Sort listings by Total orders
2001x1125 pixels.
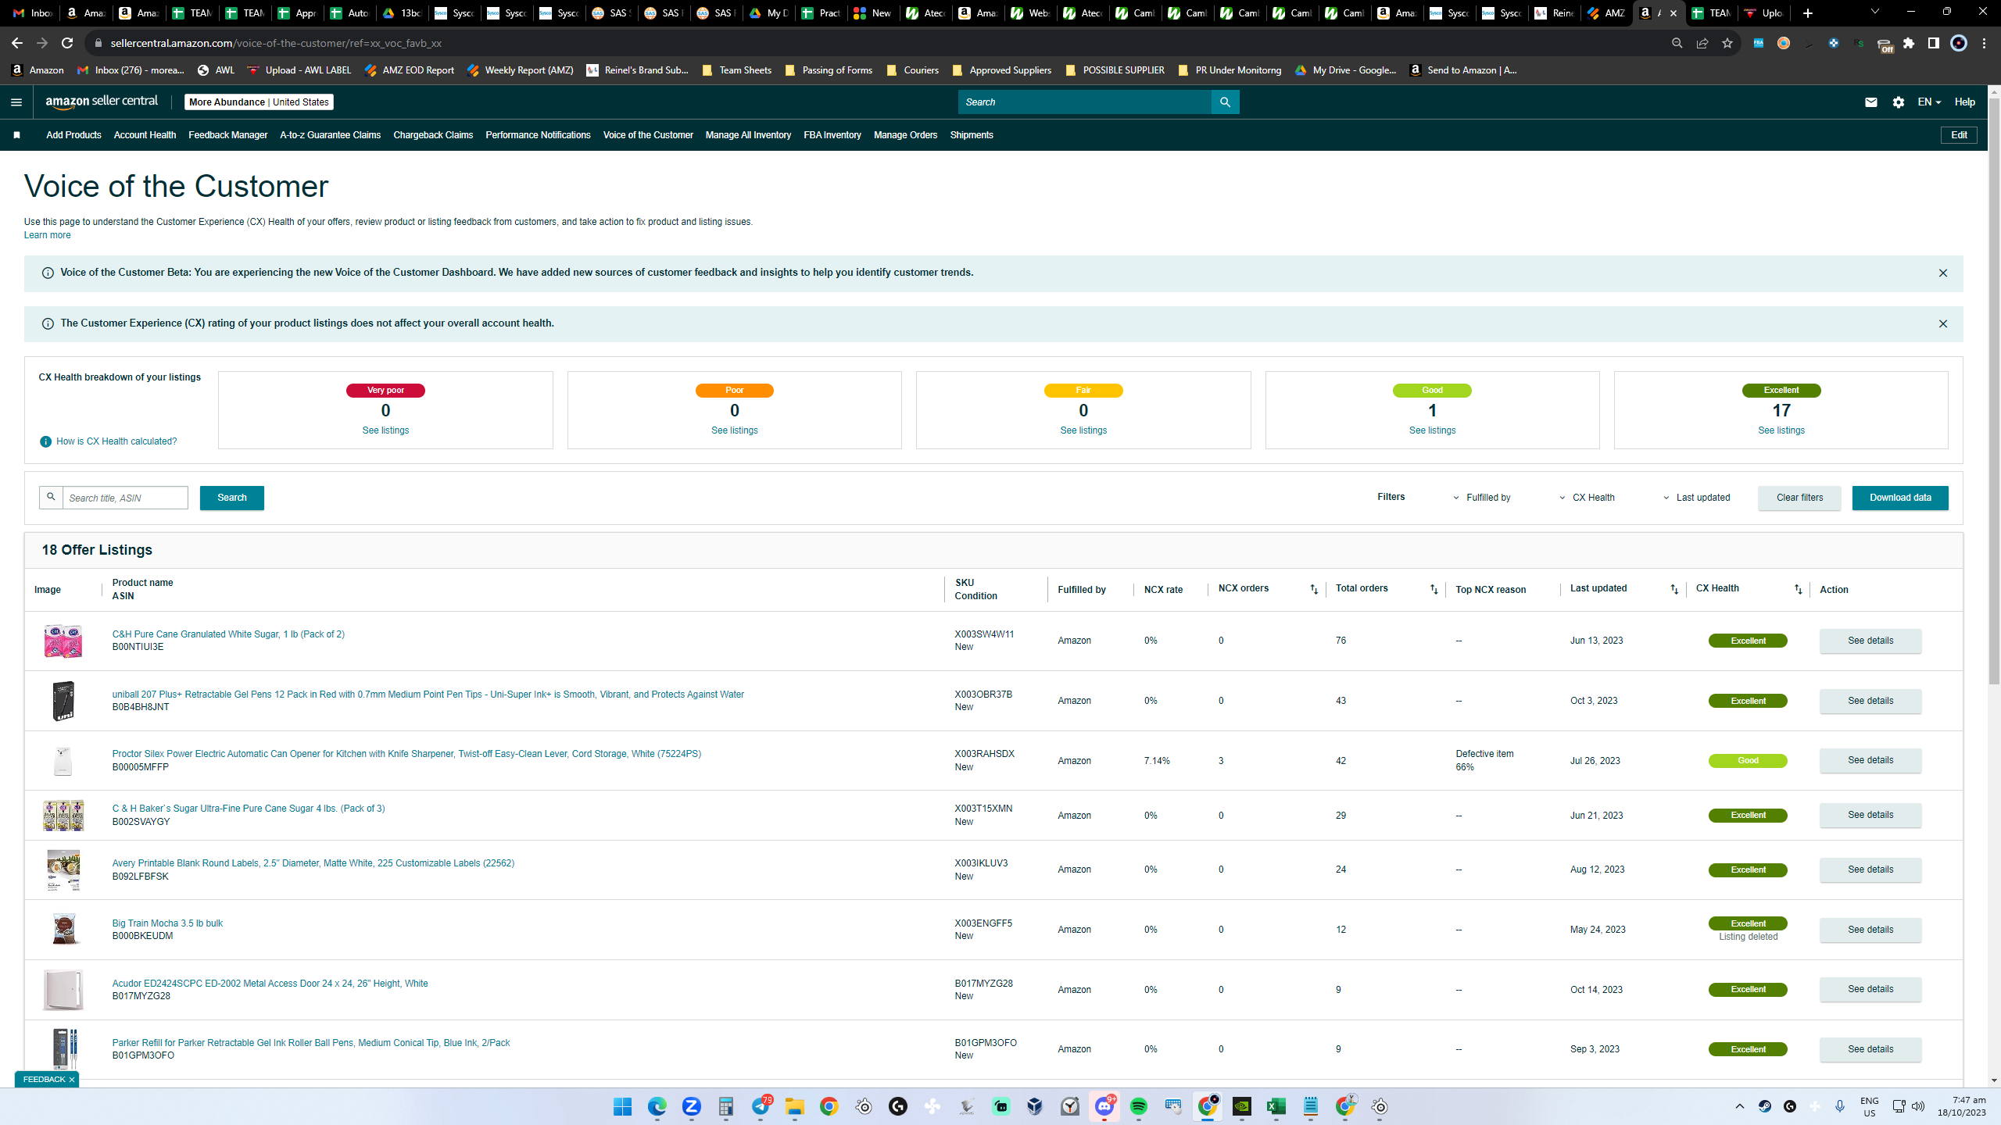tap(1434, 590)
